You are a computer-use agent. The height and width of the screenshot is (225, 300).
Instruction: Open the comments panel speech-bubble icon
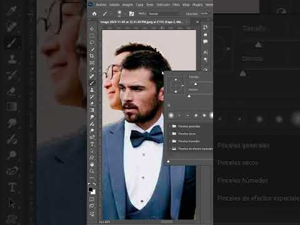(x=206, y=42)
